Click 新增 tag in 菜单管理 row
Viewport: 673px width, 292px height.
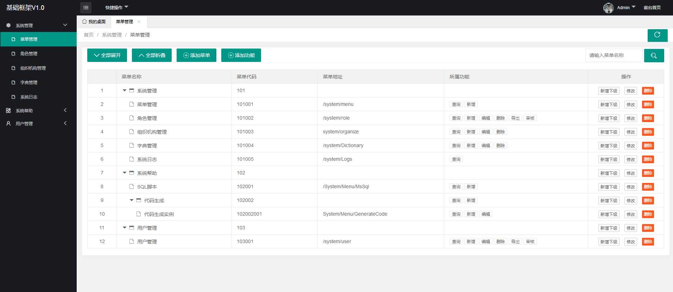[x=471, y=104]
